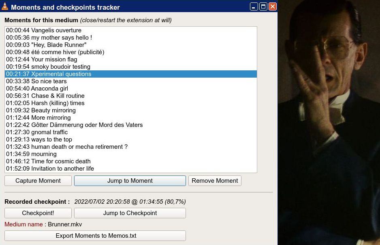The image size is (380, 245).
Task: Close the Moments and checkpoints tracker
Action: click(x=273, y=6)
